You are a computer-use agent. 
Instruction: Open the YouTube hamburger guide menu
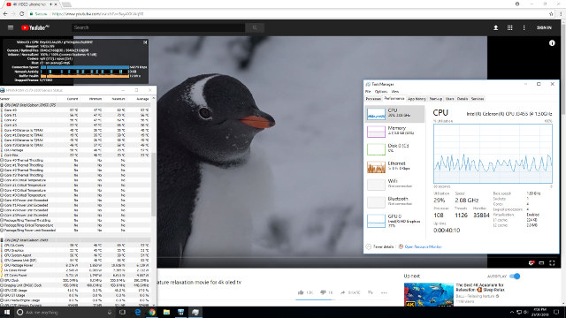click(x=11, y=27)
